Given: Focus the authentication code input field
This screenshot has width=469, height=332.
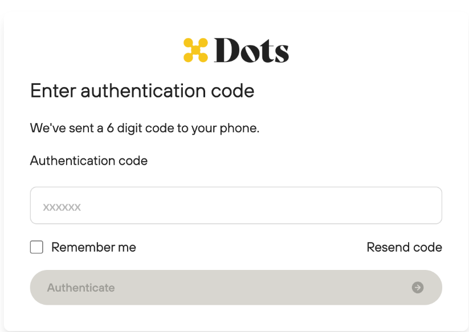Looking at the screenshot, I should tap(236, 206).
